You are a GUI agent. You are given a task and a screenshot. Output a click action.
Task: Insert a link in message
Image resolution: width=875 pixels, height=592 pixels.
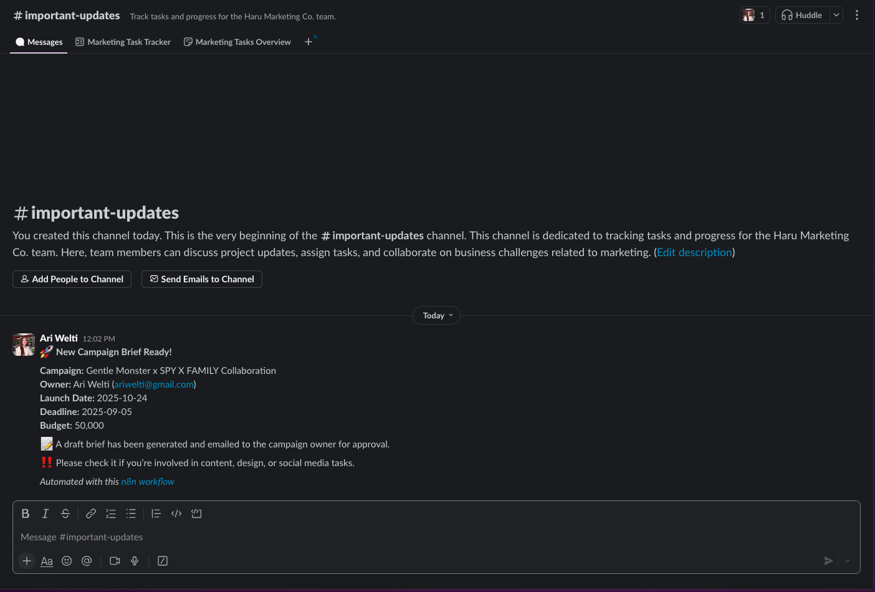[91, 513]
